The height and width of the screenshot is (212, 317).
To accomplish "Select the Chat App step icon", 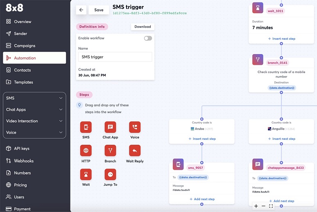I will click(x=110, y=127).
